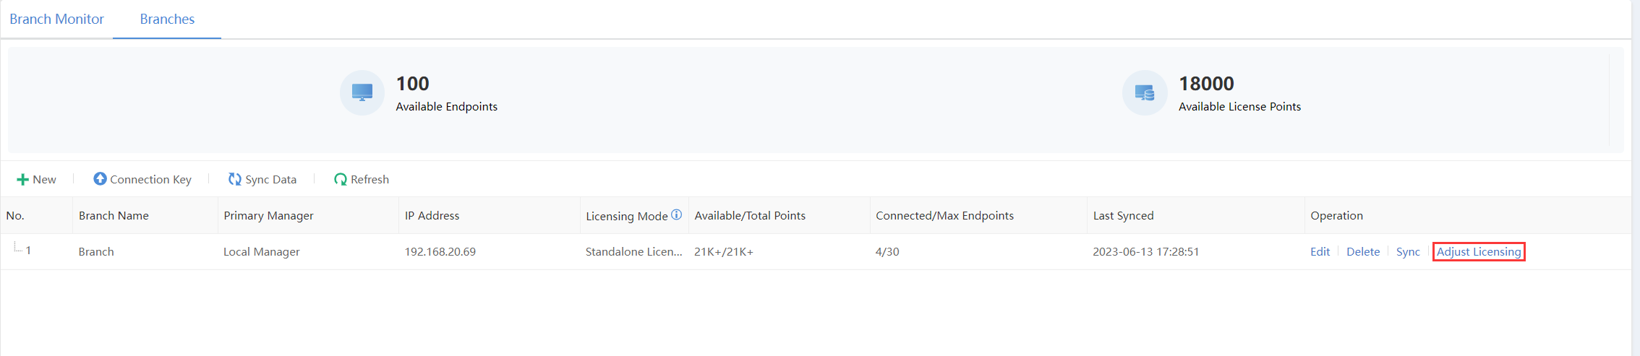Click the Available License Points database icon
This screenshot has width=1640, height=356.
point(1144,92)
